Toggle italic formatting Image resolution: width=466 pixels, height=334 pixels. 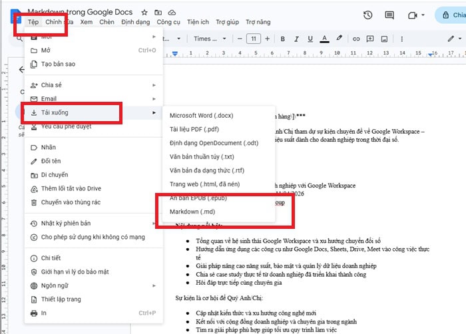click(x=296, y=39)
